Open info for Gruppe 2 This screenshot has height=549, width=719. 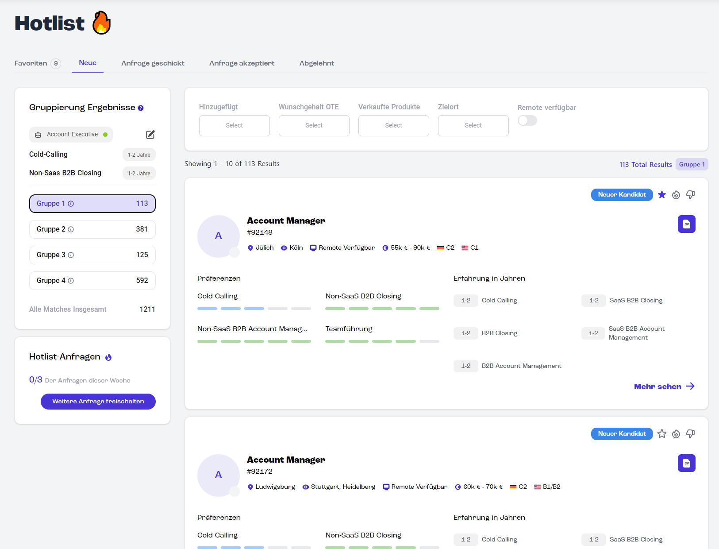coord(71,229)
